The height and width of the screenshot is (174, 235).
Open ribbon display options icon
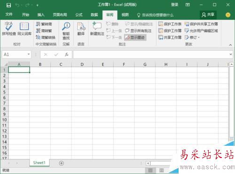(188, 5)
